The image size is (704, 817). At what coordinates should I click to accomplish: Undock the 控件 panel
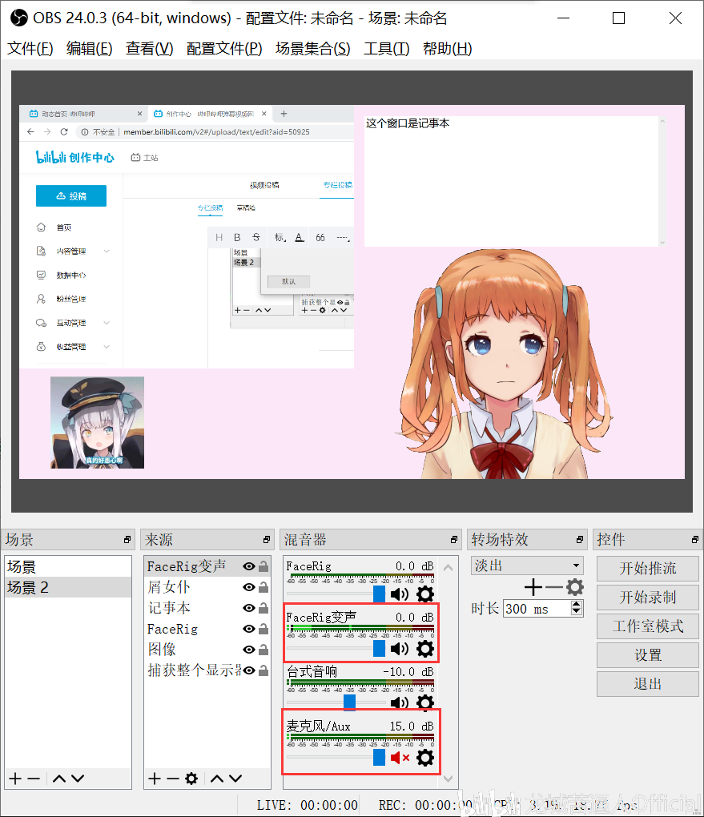(x=695, y=540)
